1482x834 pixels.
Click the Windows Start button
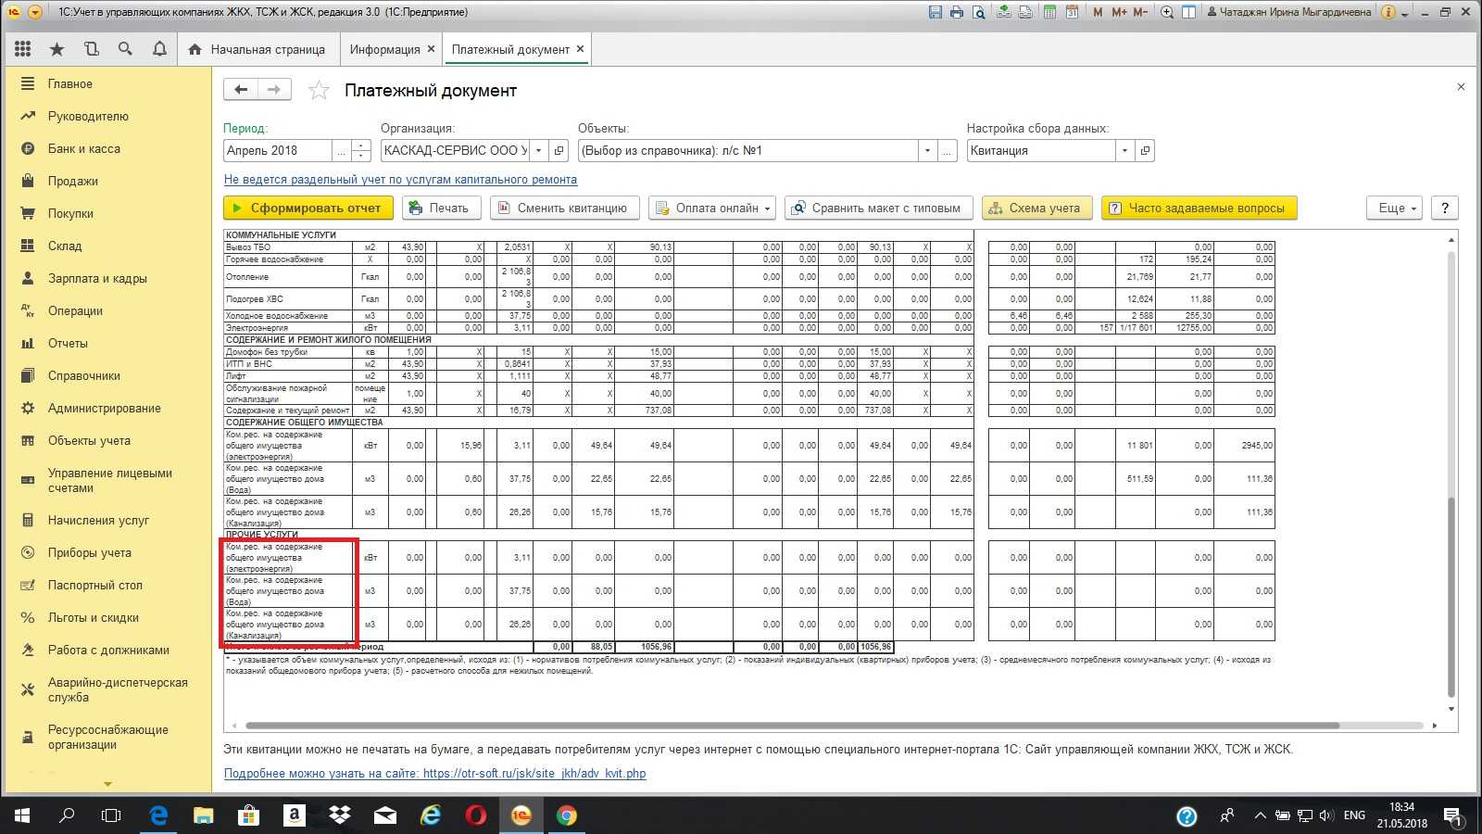pyautogui.click(x=22, y=815)
